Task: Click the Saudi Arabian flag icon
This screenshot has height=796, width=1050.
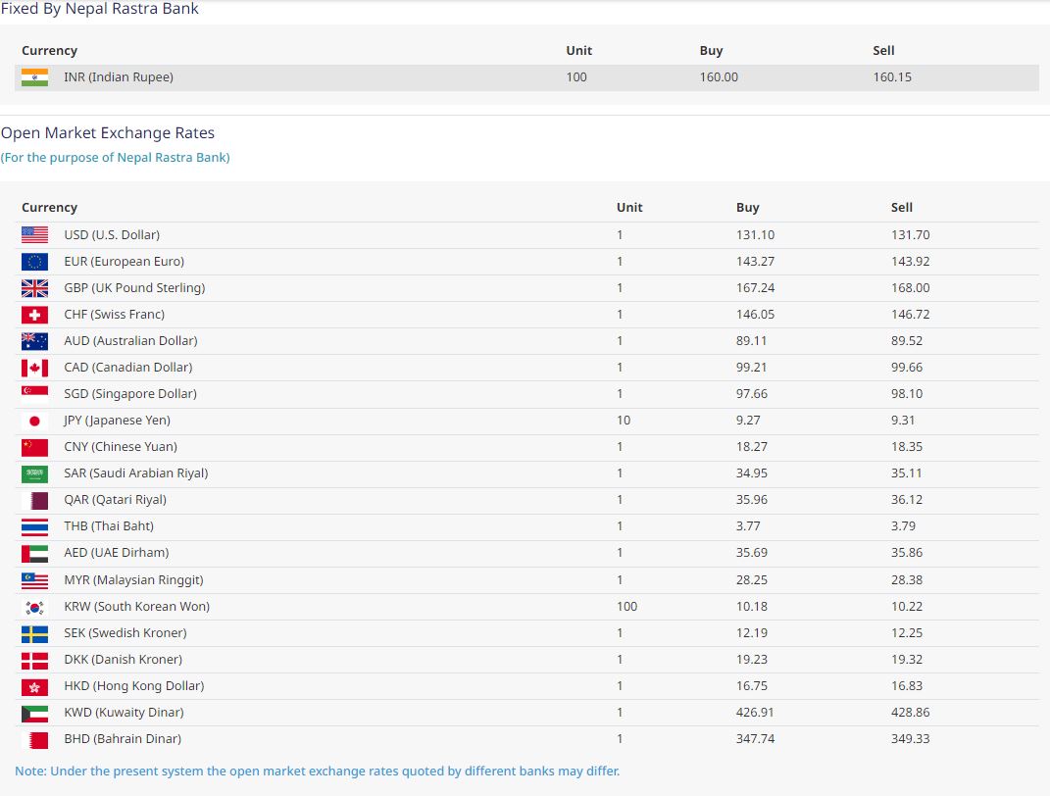Action: click(x=35, y=473)
